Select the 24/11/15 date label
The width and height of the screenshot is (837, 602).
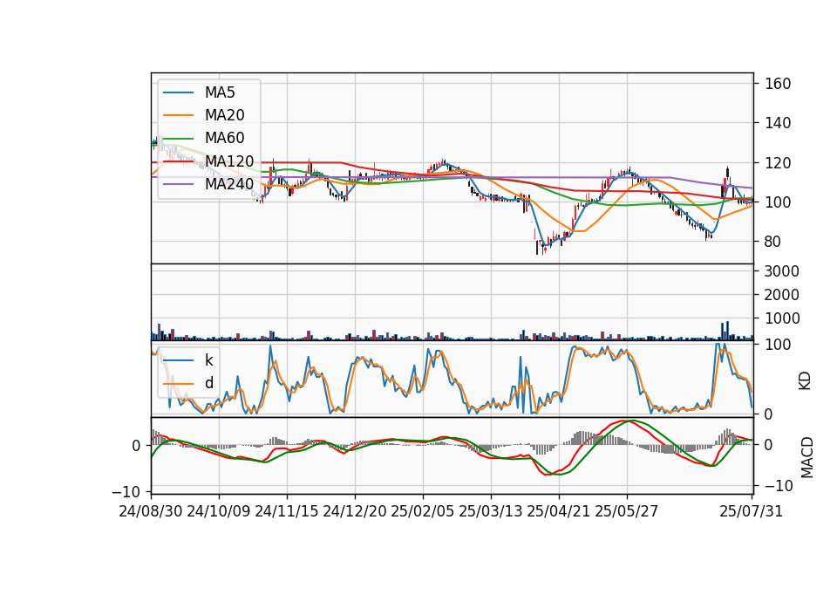(x=287, y=511)
